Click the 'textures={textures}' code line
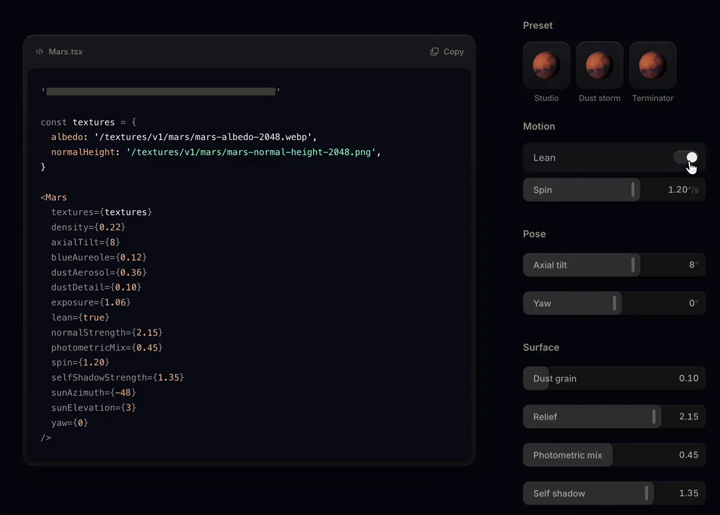 pyautogui.click(x=101, y=212)
